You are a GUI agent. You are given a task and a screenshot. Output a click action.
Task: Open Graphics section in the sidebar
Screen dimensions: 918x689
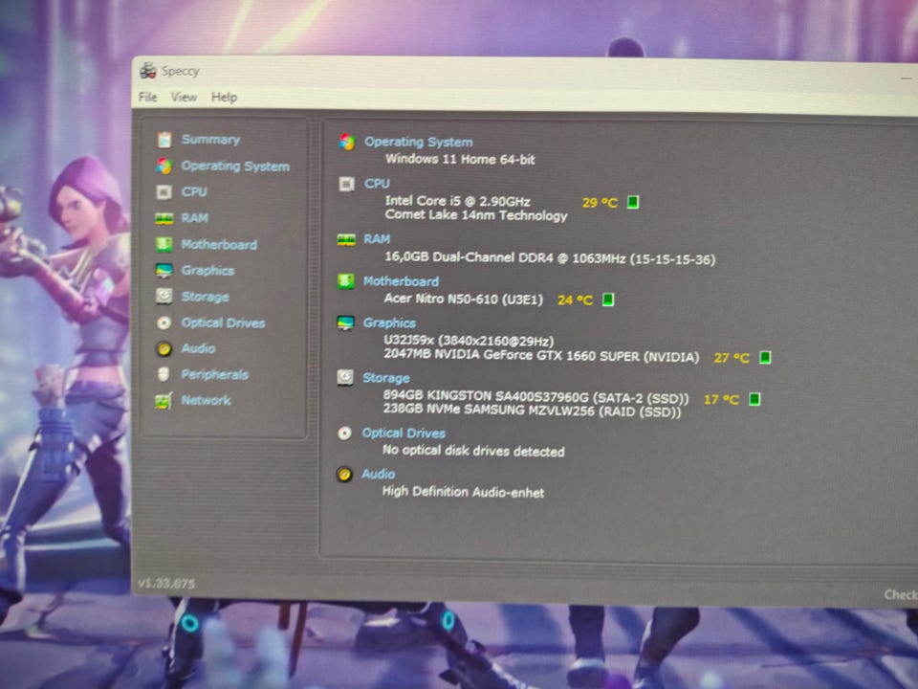coord(208,271)
